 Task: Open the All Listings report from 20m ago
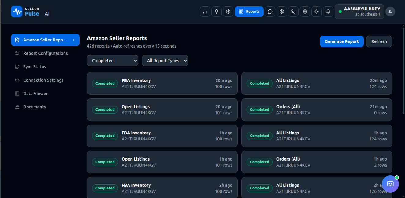[x=317, y=83]
